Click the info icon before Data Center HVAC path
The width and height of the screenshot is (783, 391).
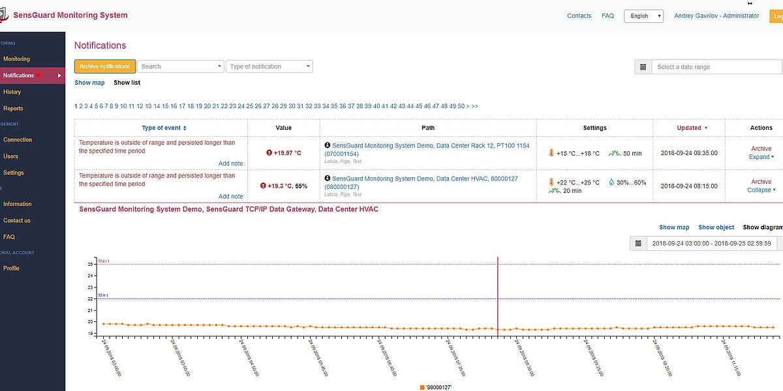click(x=327, y=178)
